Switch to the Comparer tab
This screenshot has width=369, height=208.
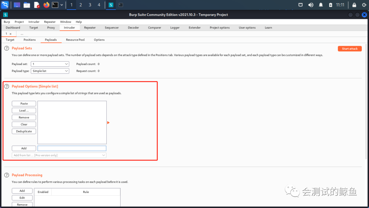pos(154,28)
